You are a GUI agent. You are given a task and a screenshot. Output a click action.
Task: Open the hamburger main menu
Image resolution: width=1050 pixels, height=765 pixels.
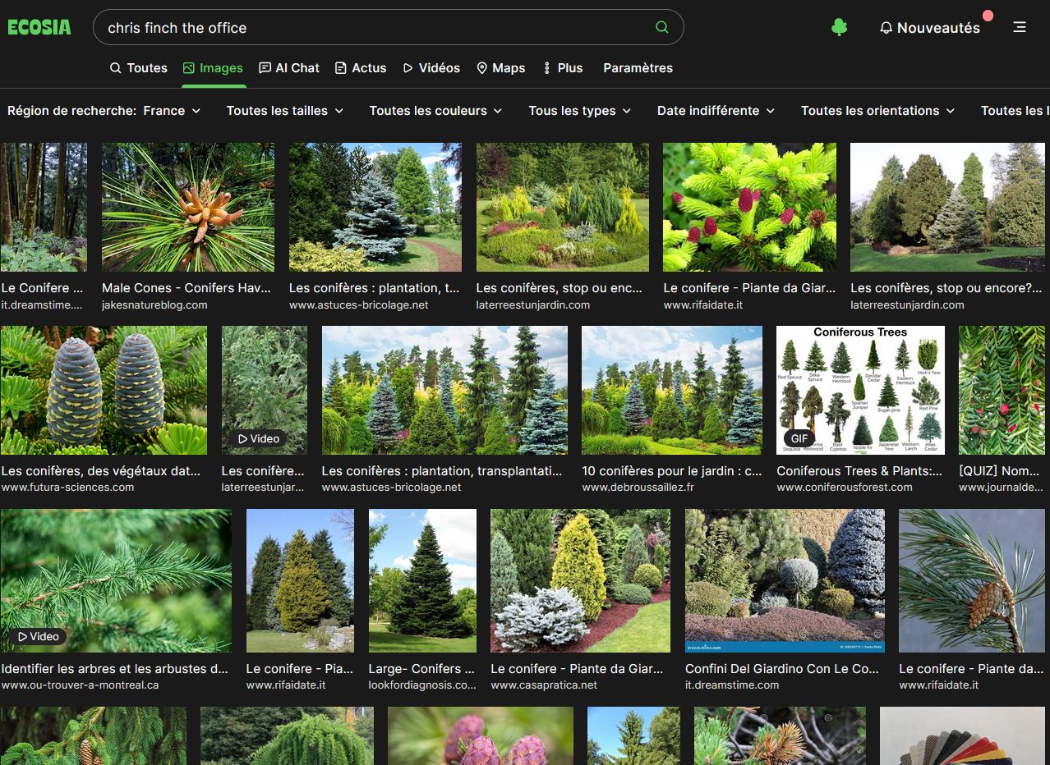click(x=1020, y=27)
